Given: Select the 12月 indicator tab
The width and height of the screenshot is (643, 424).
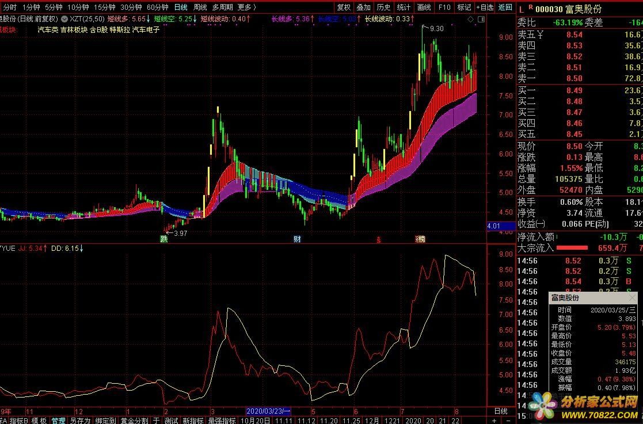Looking at the screenshot, I should pos(372,421).
